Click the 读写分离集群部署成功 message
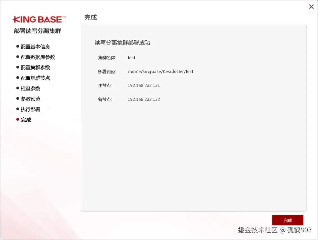Viewport: 318px width, 240px height. point(122,43)
